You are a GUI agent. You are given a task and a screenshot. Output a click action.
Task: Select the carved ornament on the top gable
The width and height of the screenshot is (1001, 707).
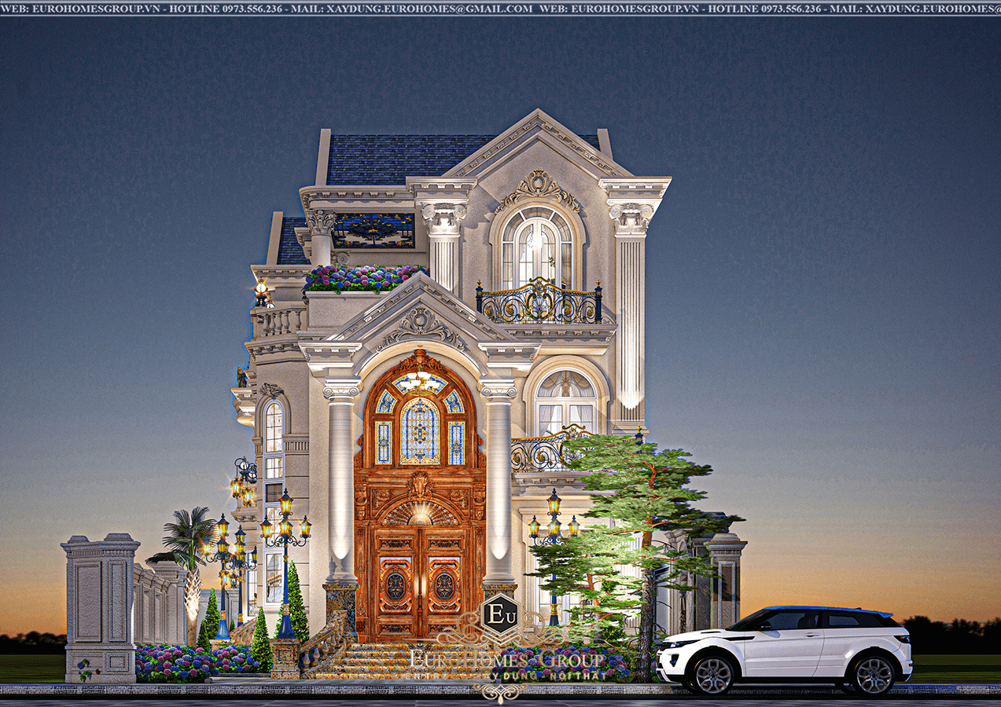coord(538,189)
